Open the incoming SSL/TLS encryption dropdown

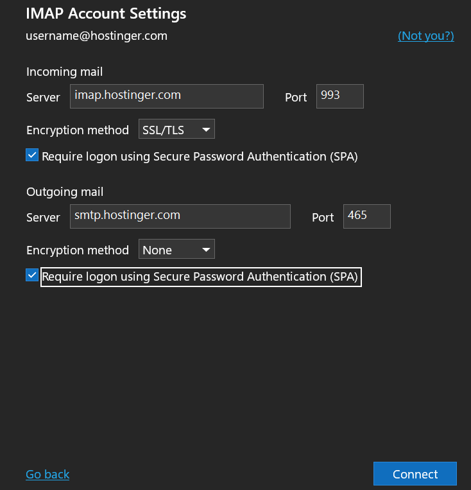coord(176,130)
